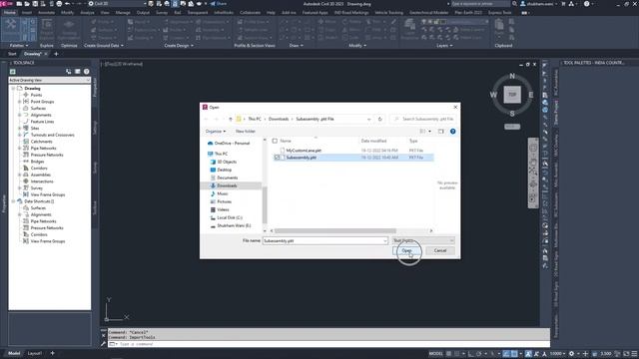Show the preview pane in Open dialog
Screen dimensions: 639x359
440,131
